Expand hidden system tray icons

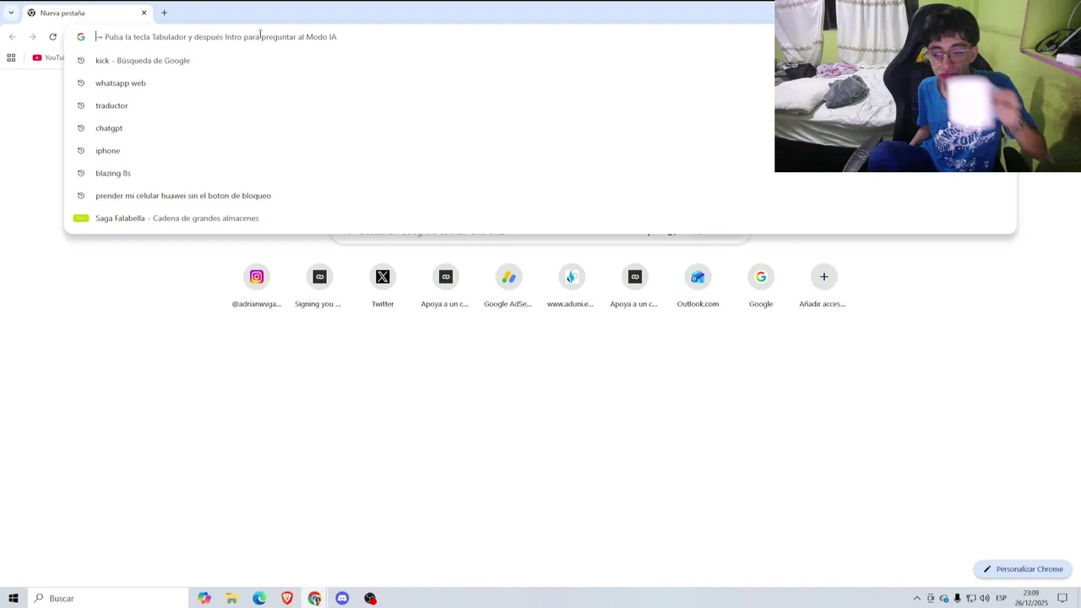(x=917, y=598)
